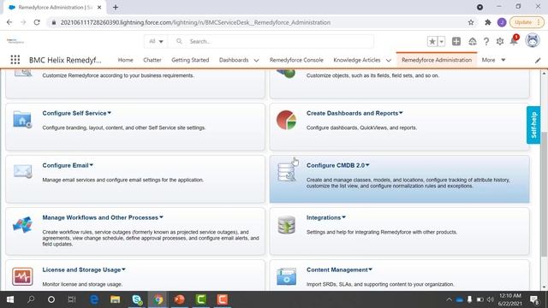Open the taskbar clock and date

click(510, 299)
